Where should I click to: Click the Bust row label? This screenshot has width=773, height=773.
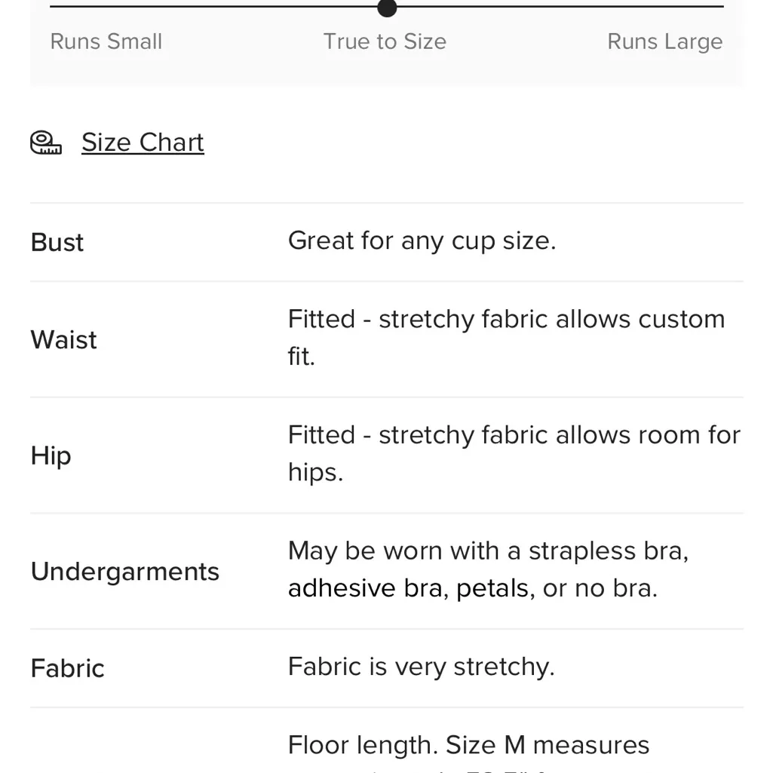pyautogui.click(x=57, y=243)
